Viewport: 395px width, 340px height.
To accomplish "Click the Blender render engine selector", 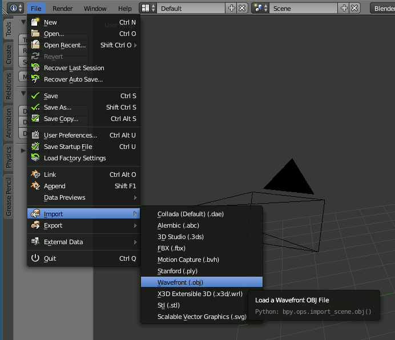I will pos(382,8).
